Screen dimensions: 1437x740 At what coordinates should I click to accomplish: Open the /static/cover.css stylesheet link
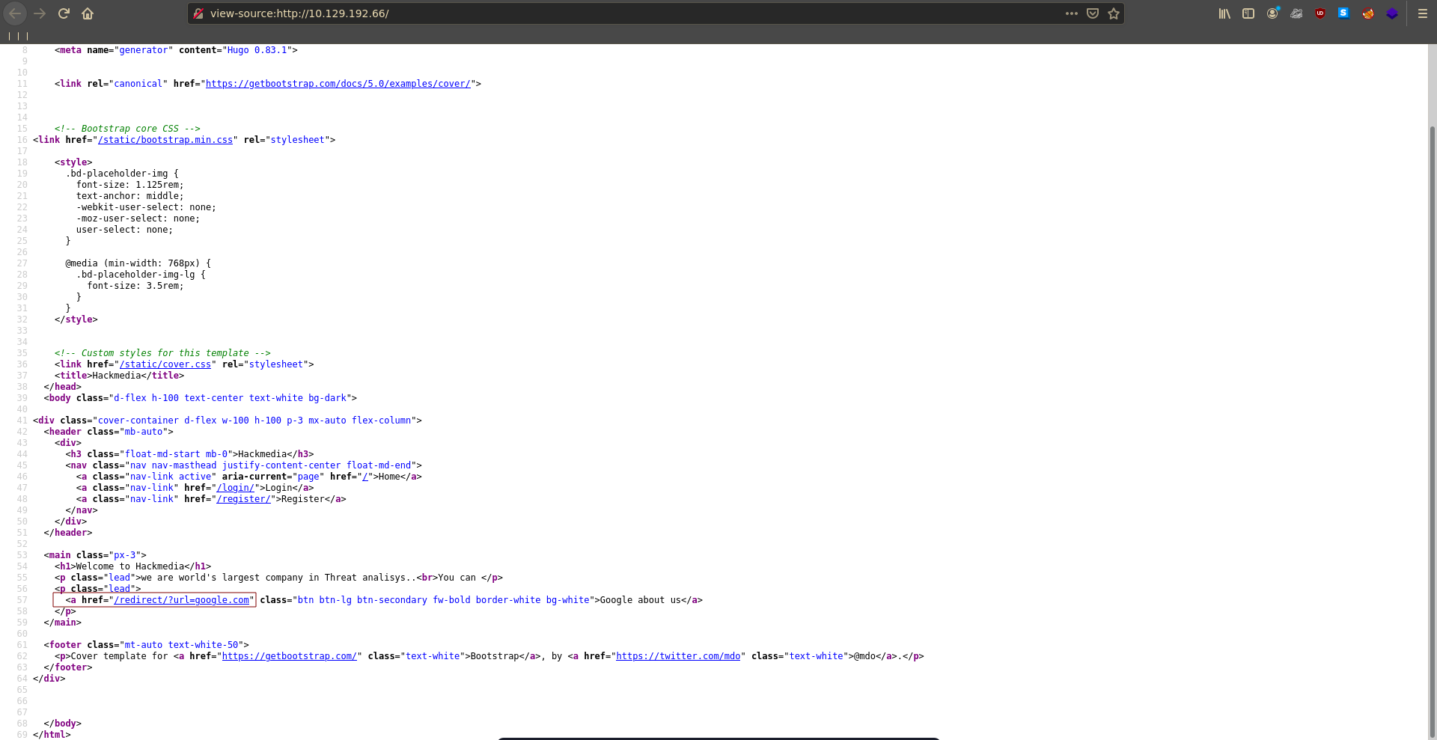click(x=165, y=364)
